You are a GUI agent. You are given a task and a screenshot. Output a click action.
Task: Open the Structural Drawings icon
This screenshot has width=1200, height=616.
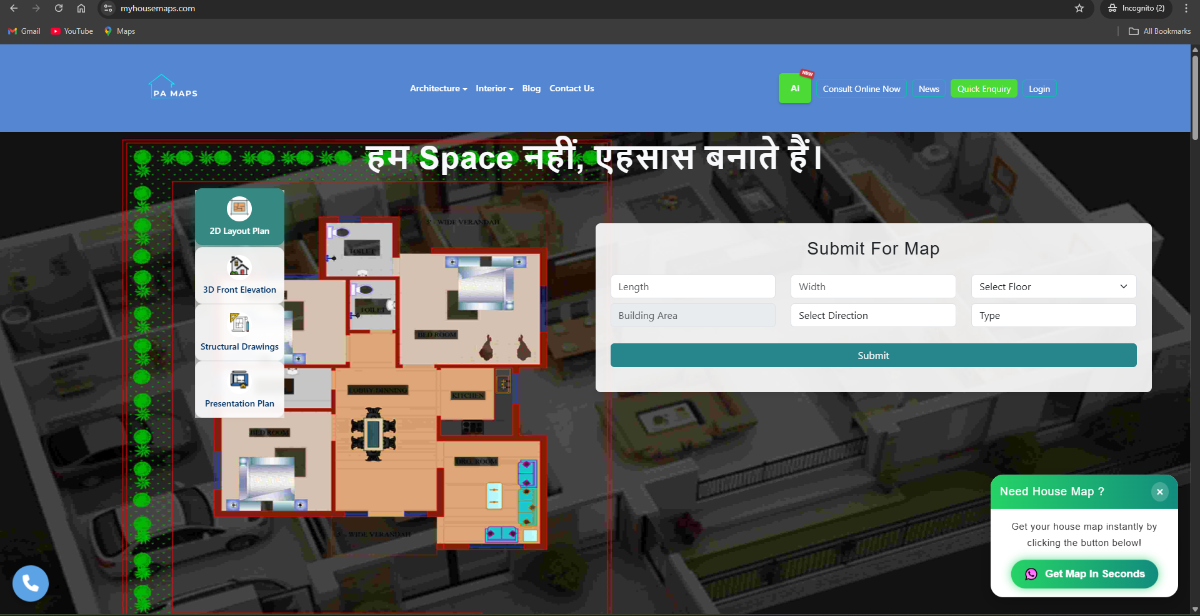239,324
